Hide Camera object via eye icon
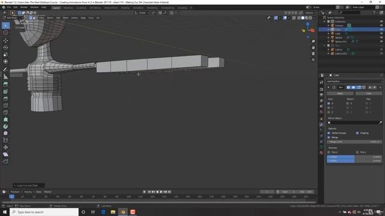385x216 pixels. click(x=381, y=25)
